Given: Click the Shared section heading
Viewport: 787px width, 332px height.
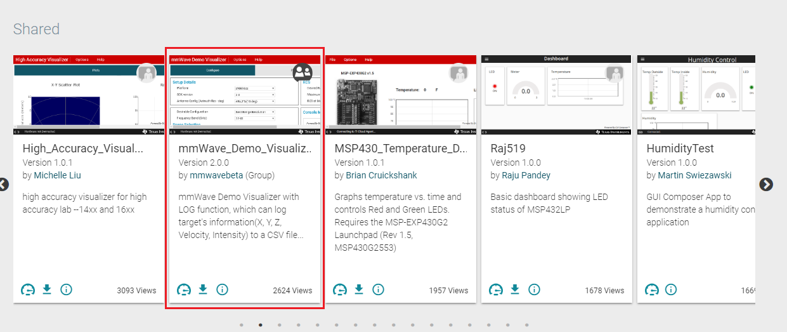Looking at the screenshot, I should [x=36, y=29].
